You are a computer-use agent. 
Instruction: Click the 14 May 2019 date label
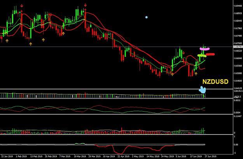coord(153,156)
